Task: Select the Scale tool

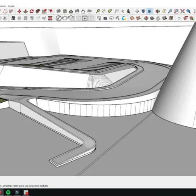Action: pos(44,11)
